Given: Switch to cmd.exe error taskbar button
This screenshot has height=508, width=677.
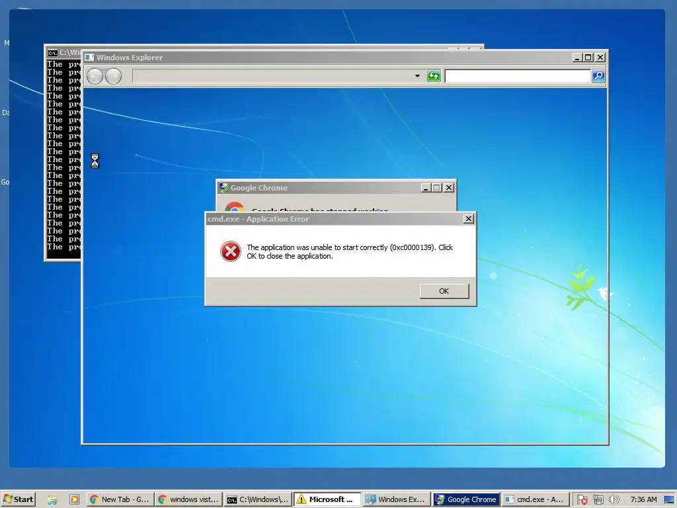Looking at the screenshot, I should click(x=535, y=499).
